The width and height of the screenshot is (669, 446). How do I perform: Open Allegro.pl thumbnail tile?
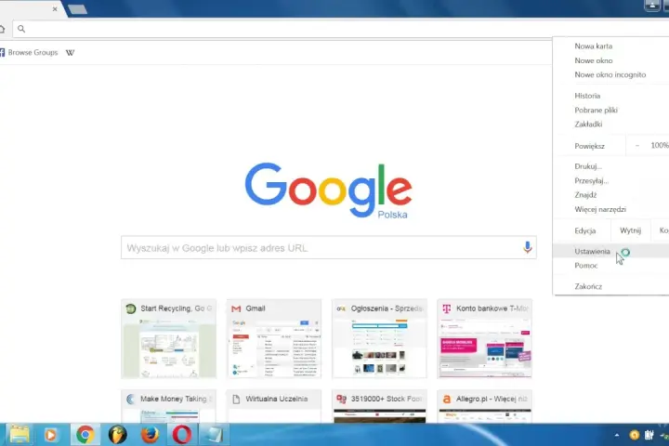point(485,406)
